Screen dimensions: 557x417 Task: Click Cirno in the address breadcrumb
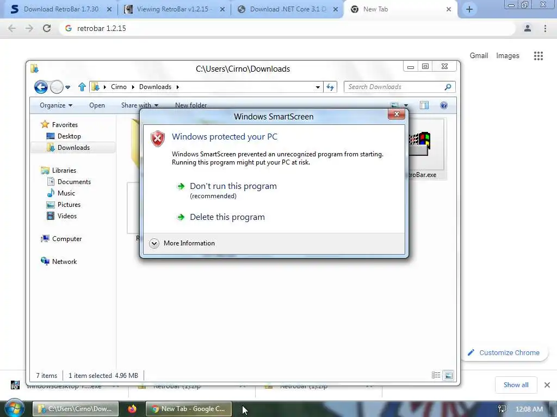click(119, 87)
